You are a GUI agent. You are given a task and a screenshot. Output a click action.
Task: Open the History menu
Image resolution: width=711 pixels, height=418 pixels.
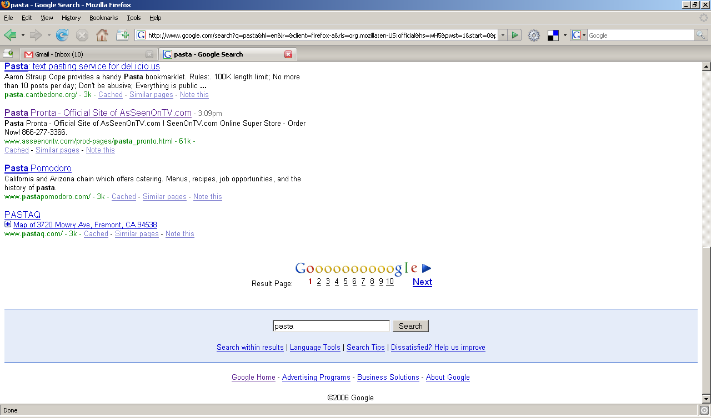[71, 18]
